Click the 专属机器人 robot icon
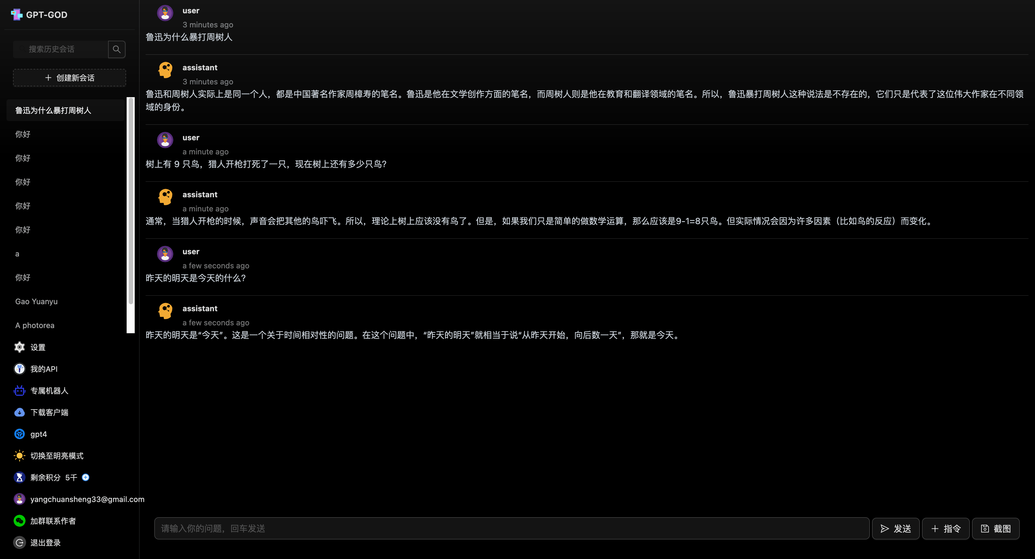 [19, 390]
